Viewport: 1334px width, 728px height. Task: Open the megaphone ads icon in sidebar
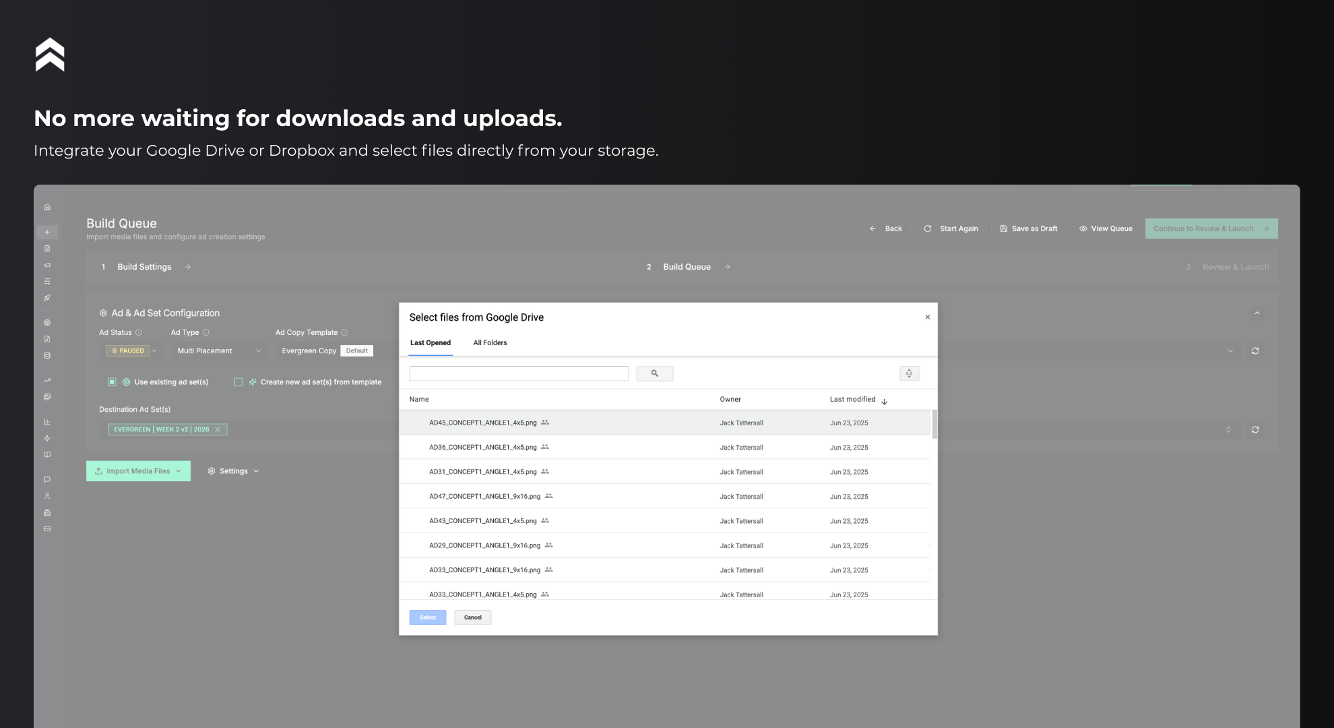point(47,265)
